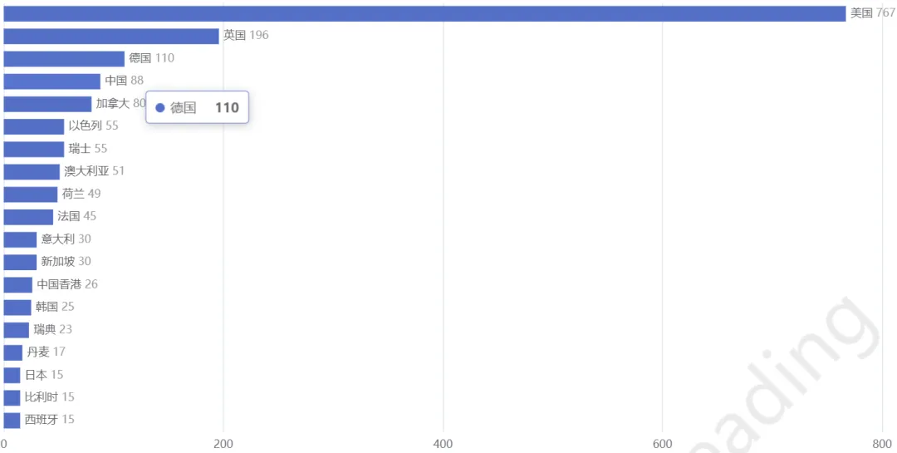Select the 新加坡 bar showing 30
The width and height of the screenshot is (897, 453).
click(20, 263)
